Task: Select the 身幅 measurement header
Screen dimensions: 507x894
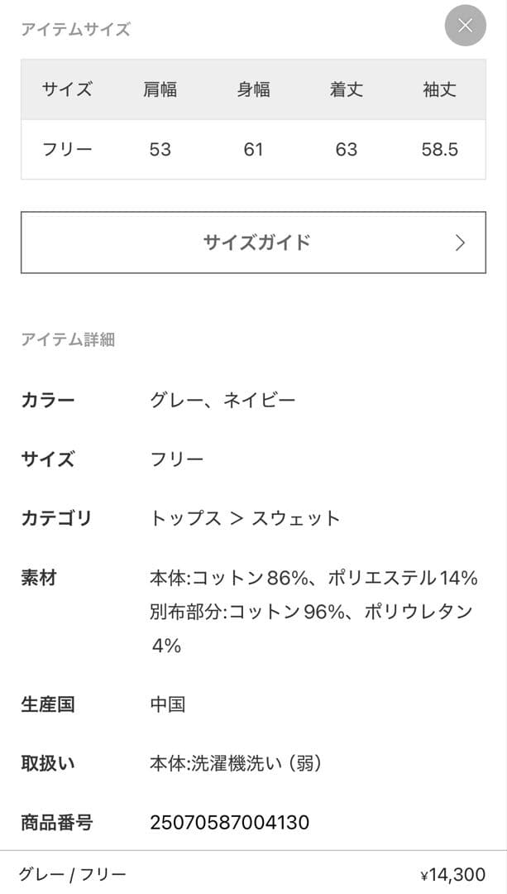Action: click(254, 90)
